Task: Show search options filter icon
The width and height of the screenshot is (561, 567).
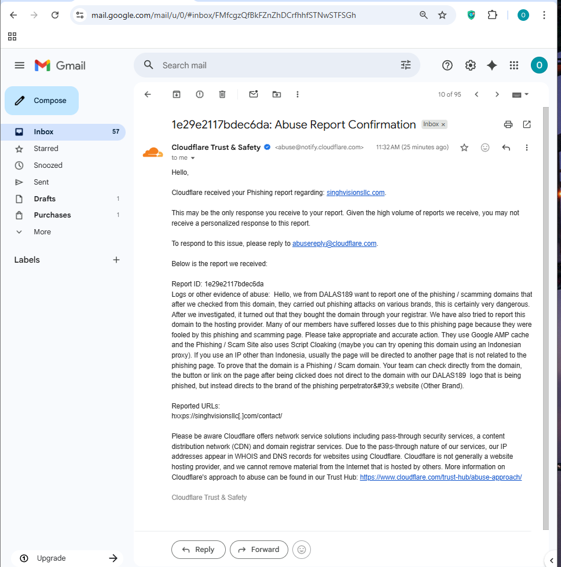Action: click(x=406, y=65)
